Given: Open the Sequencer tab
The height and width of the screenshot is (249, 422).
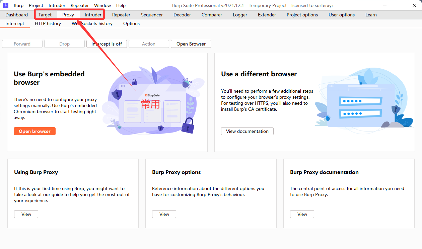Looking at the screenshot, I should tap(152, 15).
